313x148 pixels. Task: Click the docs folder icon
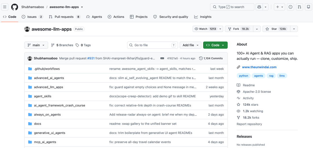pyautogui.click(x=30, y=124)
